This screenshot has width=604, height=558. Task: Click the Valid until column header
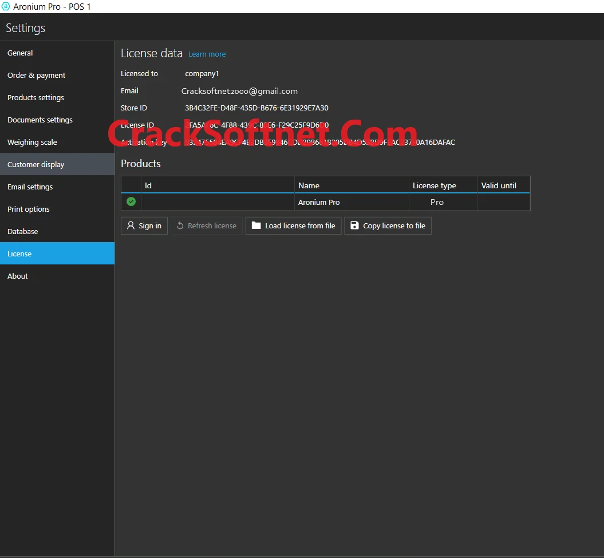pos(504,185)
